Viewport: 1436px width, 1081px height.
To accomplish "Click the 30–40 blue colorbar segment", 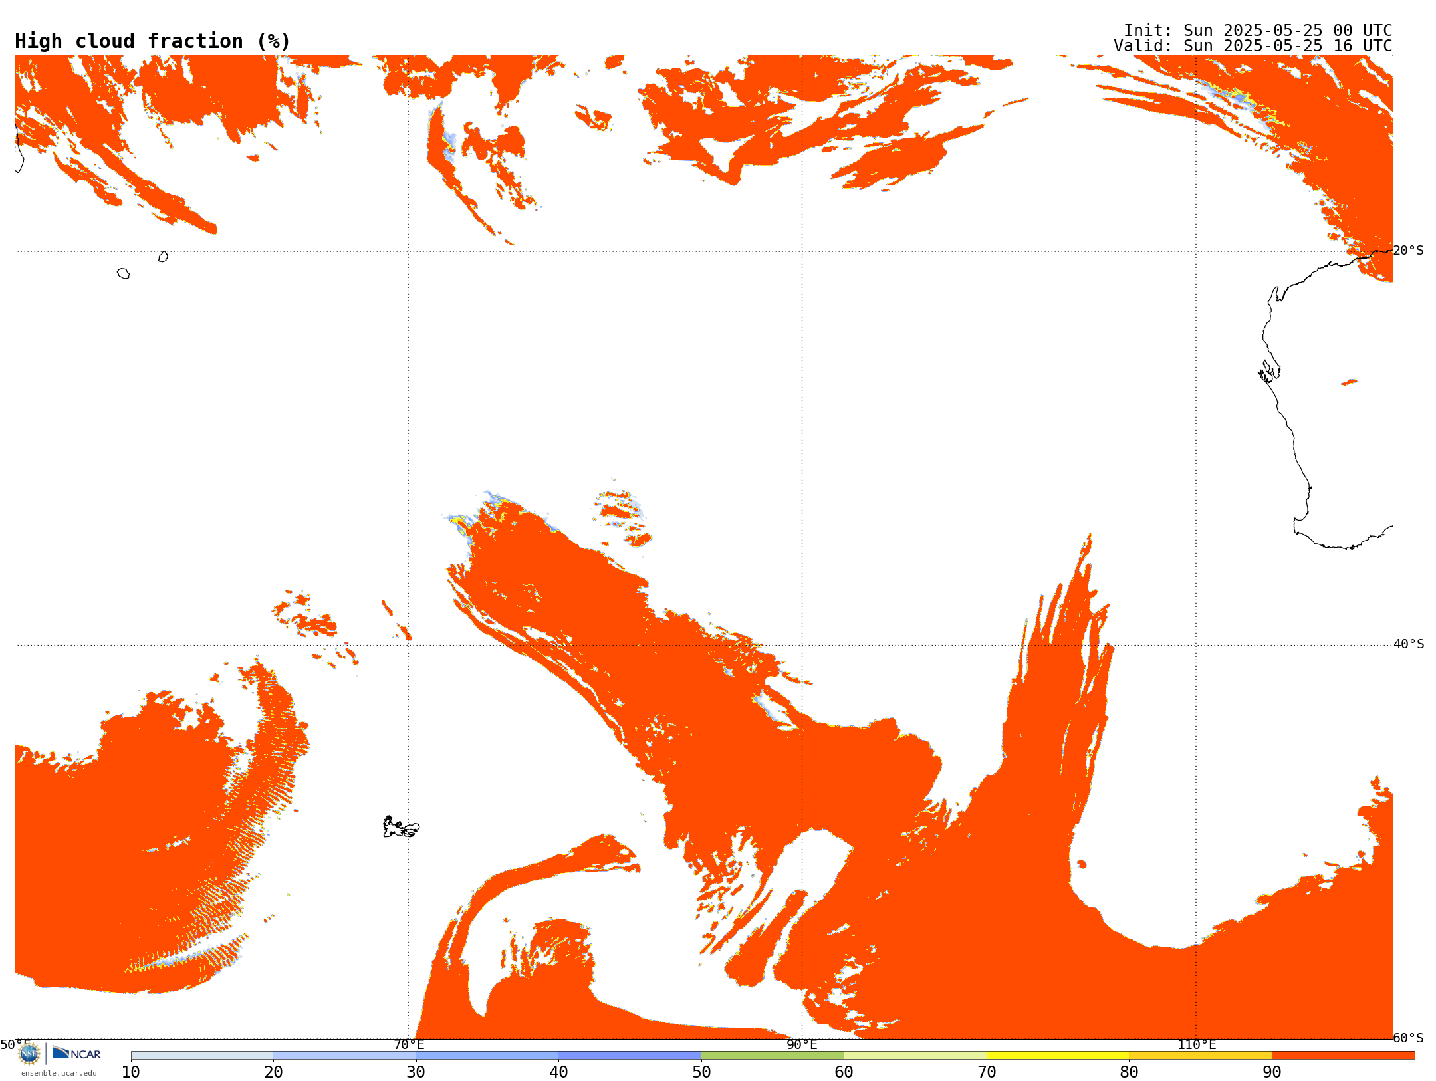I will pyautogui.click(x=487, y=1056).
